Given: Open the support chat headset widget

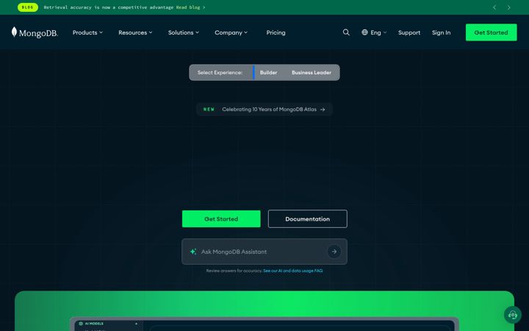Looking at the screenshot, I should pos(513,315).
